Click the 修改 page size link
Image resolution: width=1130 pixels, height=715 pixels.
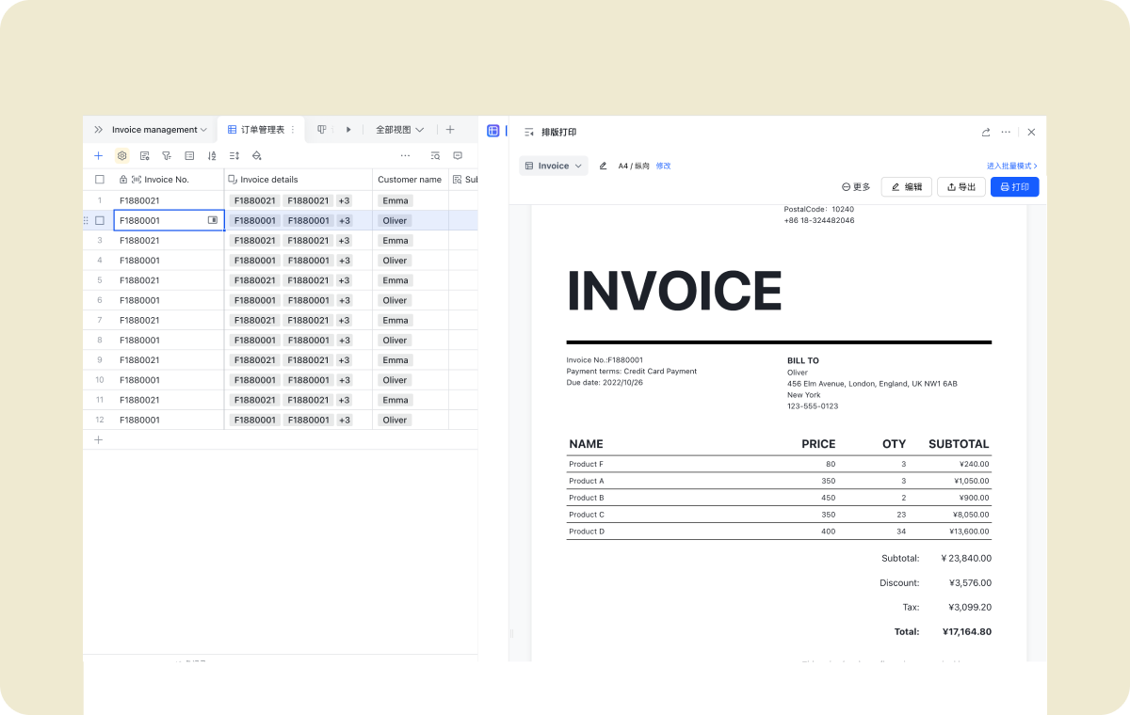click(x=664, y=166)
